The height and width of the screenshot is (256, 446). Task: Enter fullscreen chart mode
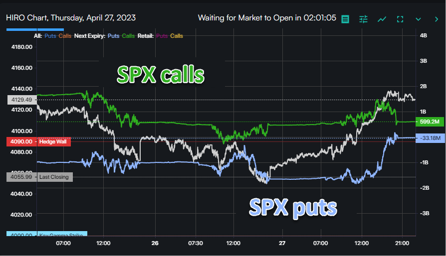(x=400, y=19)
